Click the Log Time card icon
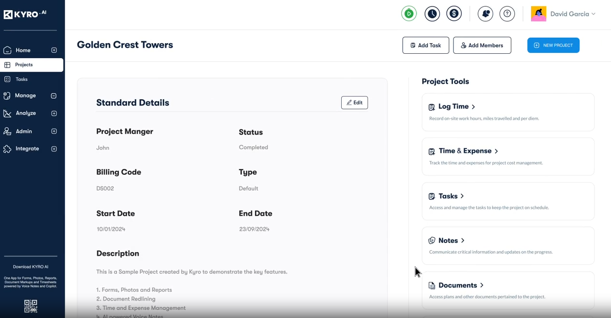 coord(432,107)
